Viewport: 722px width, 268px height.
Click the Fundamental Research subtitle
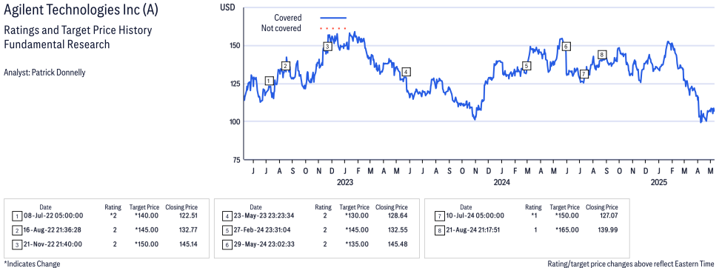point(56,44)
